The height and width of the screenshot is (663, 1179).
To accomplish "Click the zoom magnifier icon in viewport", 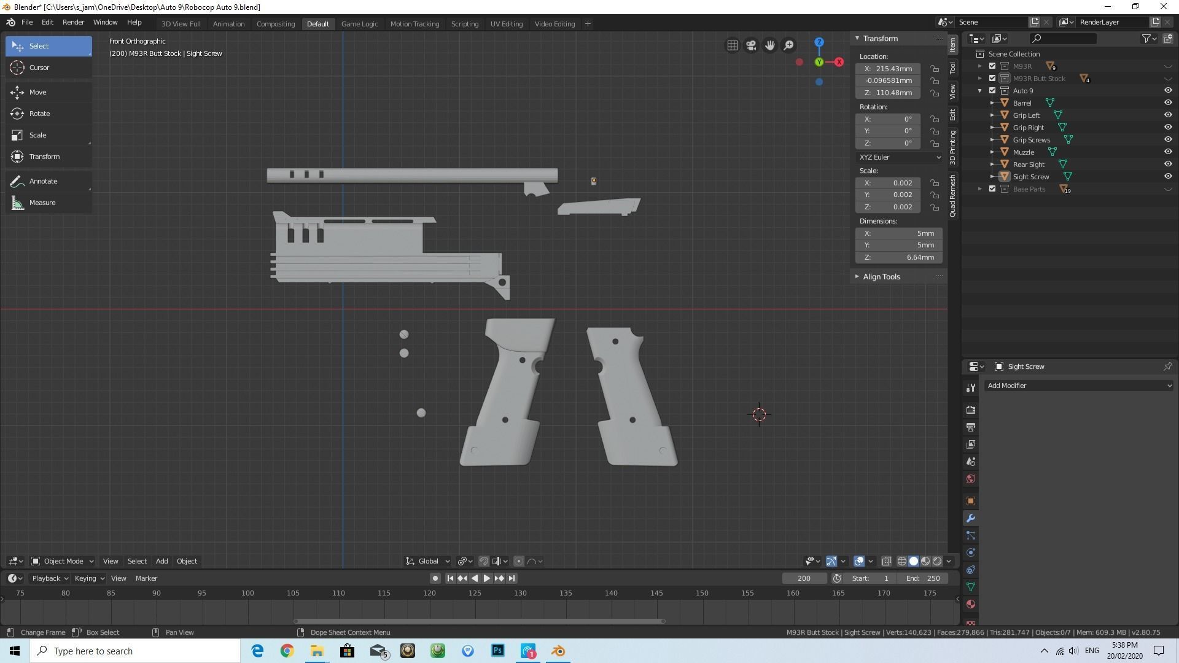I will (788, 45).
